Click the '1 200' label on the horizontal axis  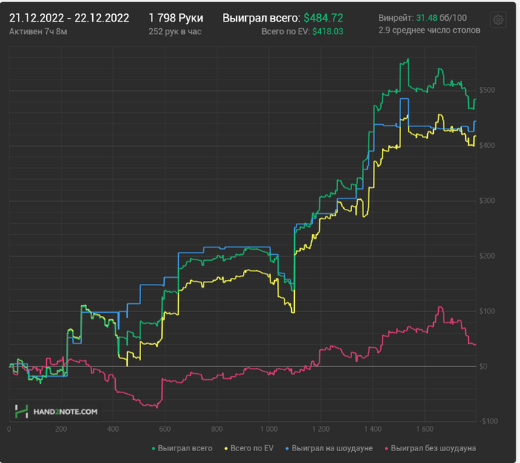point(321,429)
